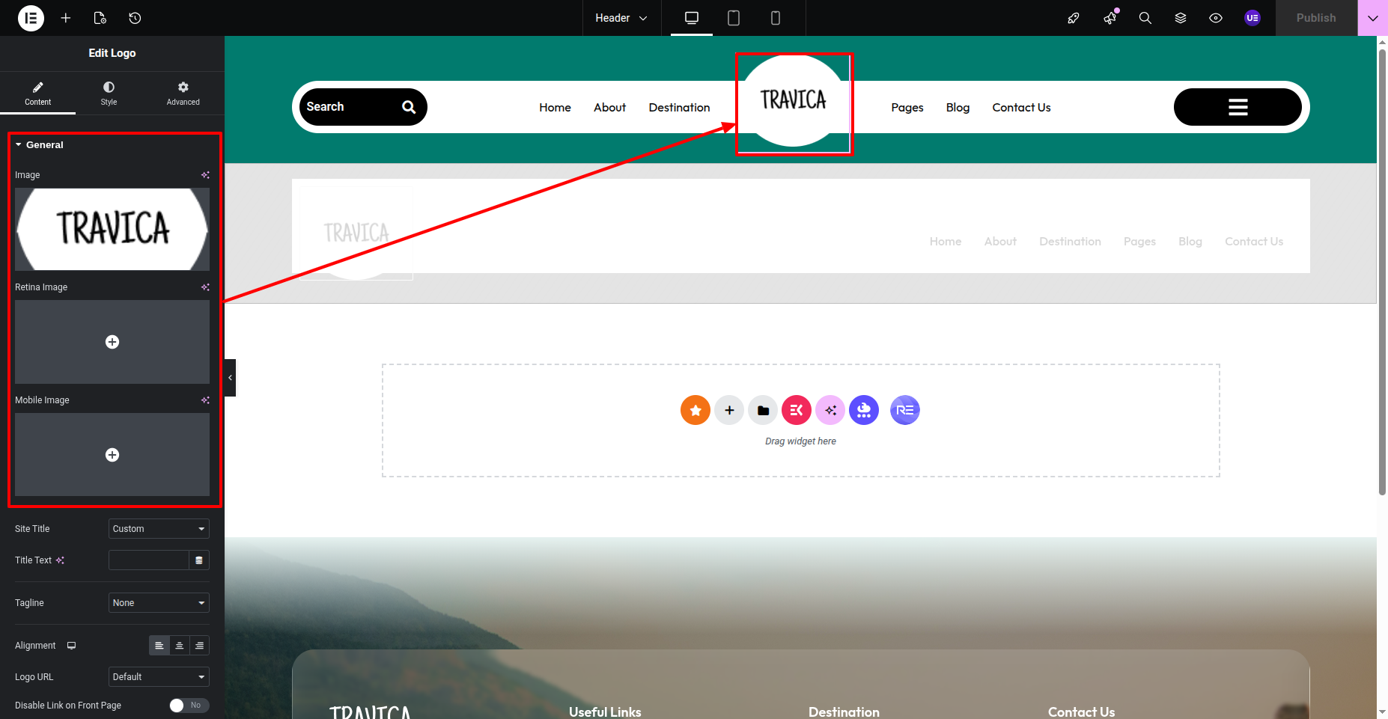Screen dimensions: 1388x719
Task: Click the Publish button
Action: (x=1315, y=18)
